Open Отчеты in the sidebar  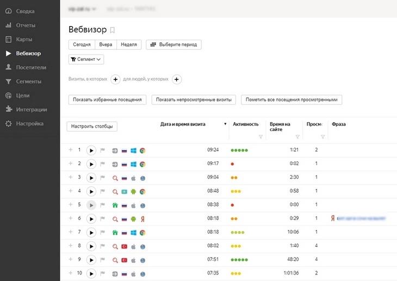pos(26,25)
